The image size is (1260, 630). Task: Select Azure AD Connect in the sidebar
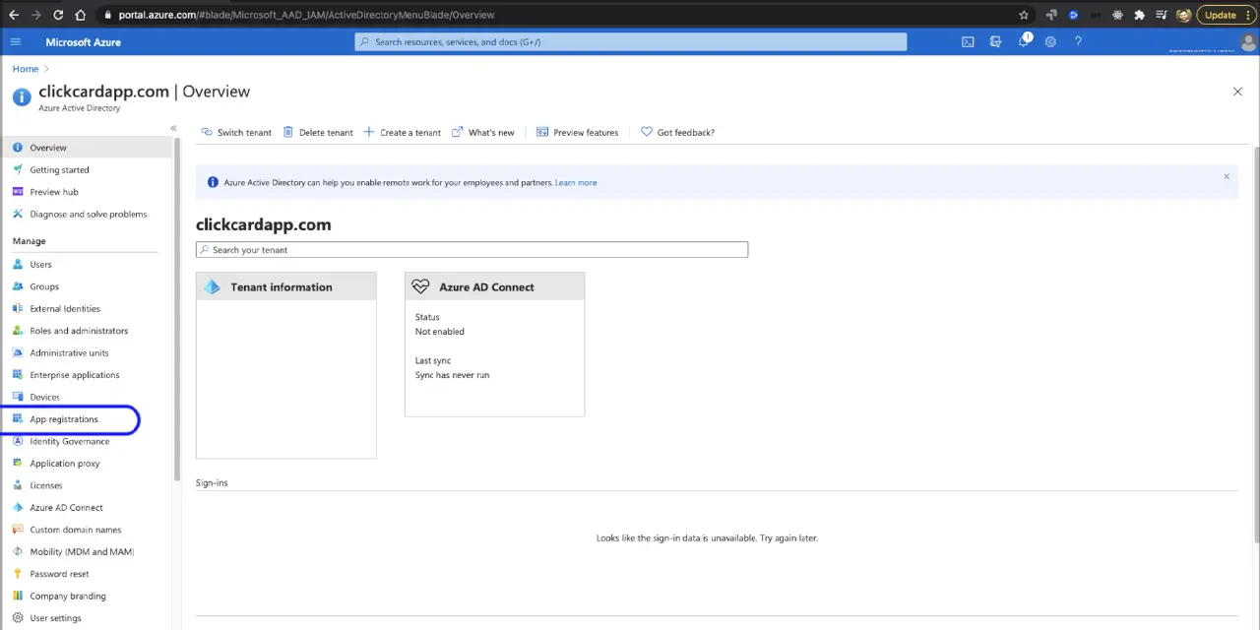point(66,507)
